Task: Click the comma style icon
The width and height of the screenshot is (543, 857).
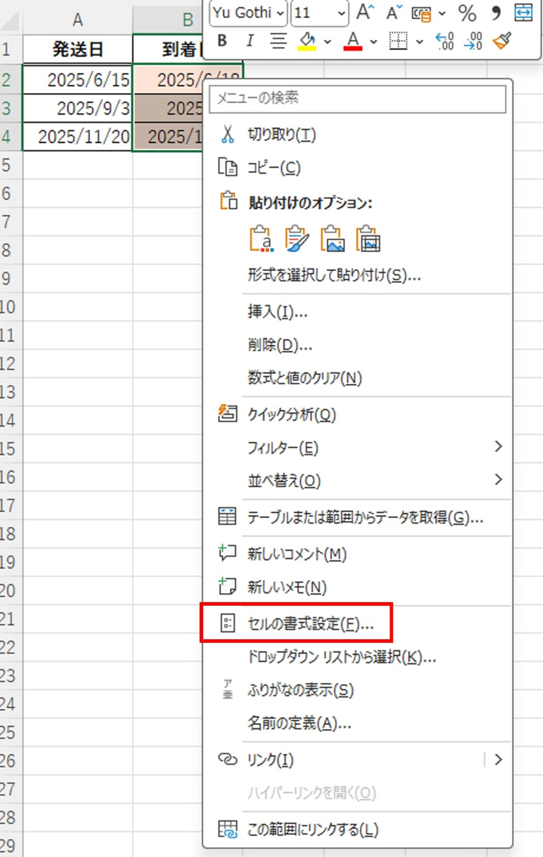Action: (x=496, y=12)
